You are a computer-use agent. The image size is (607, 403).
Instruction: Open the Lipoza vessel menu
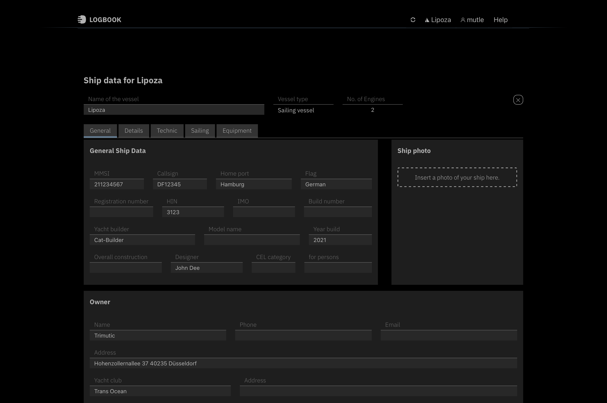coord(438,20)
